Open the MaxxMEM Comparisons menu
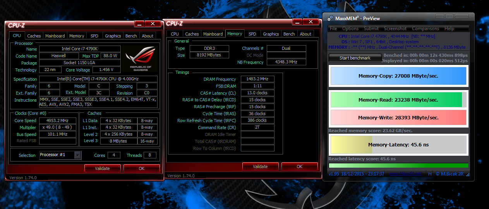Viewport: 489px width, 209px height. (x=426, y=29)
